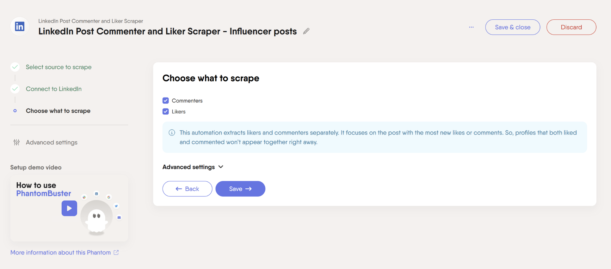Open More information about this Phantom link

(60, 253)
